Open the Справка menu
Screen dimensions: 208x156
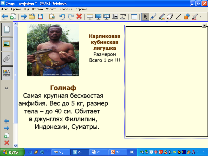click(x=81, y=9)
